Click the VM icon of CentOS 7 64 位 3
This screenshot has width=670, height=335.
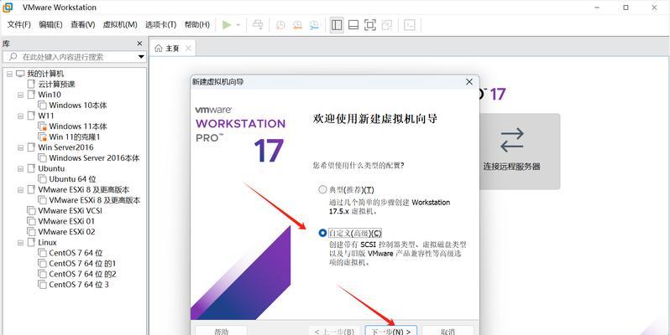tap(42, 285)
